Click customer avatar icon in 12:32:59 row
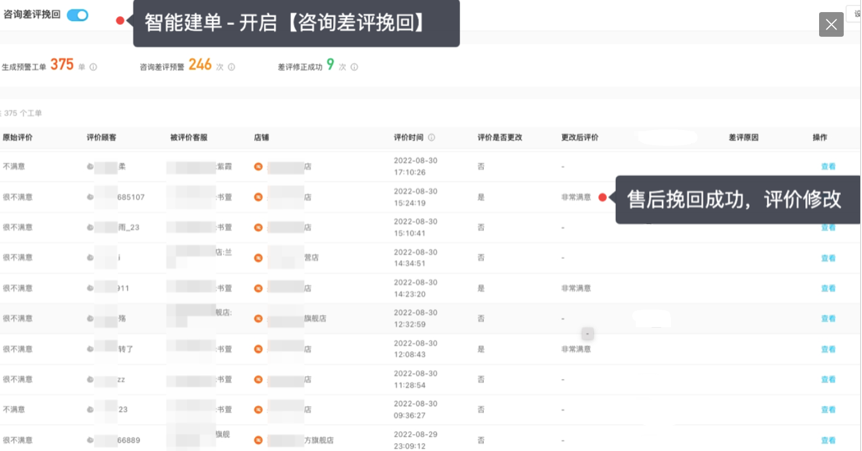The height and width of the screenshot is (451, 862). coord(90,319)
